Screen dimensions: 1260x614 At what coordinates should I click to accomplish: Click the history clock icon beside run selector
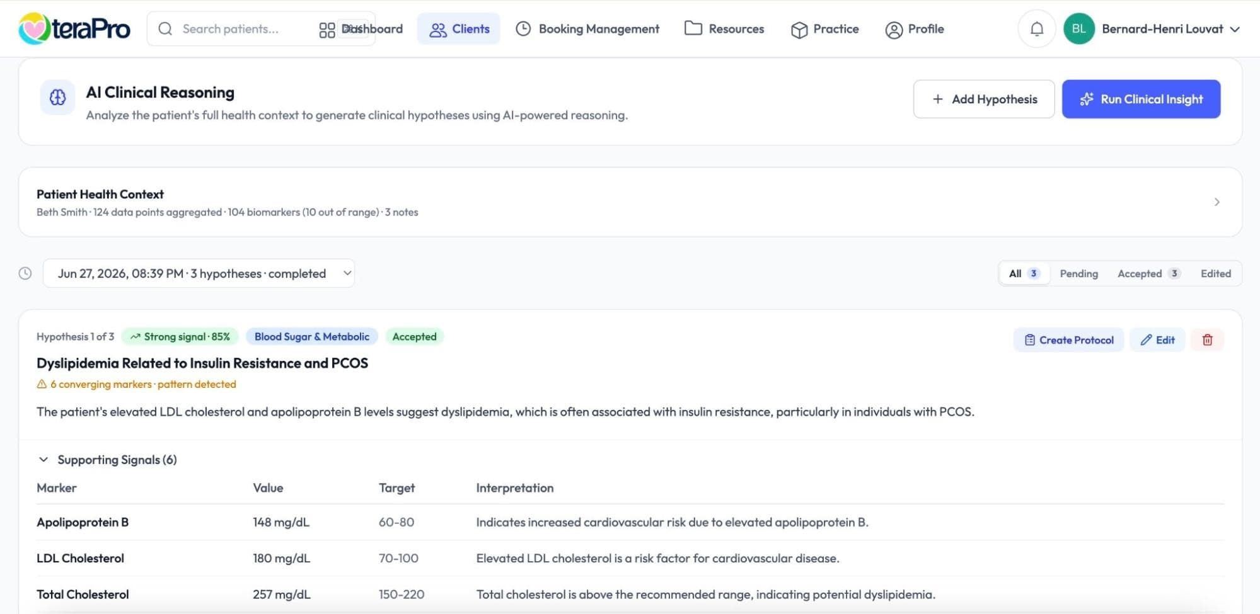25,273
